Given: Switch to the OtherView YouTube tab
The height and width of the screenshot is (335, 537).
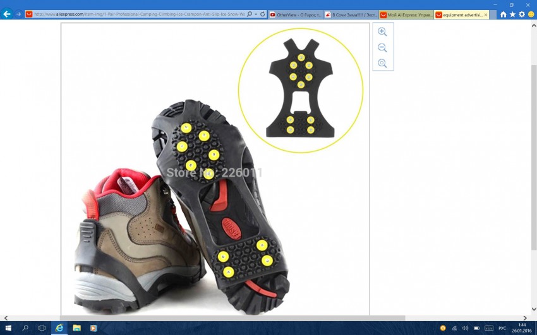Looking at the screenshot, I should pos(296,15).
